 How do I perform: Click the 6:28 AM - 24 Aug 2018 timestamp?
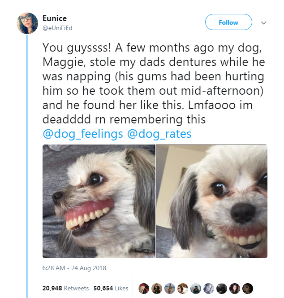[74, 268]
